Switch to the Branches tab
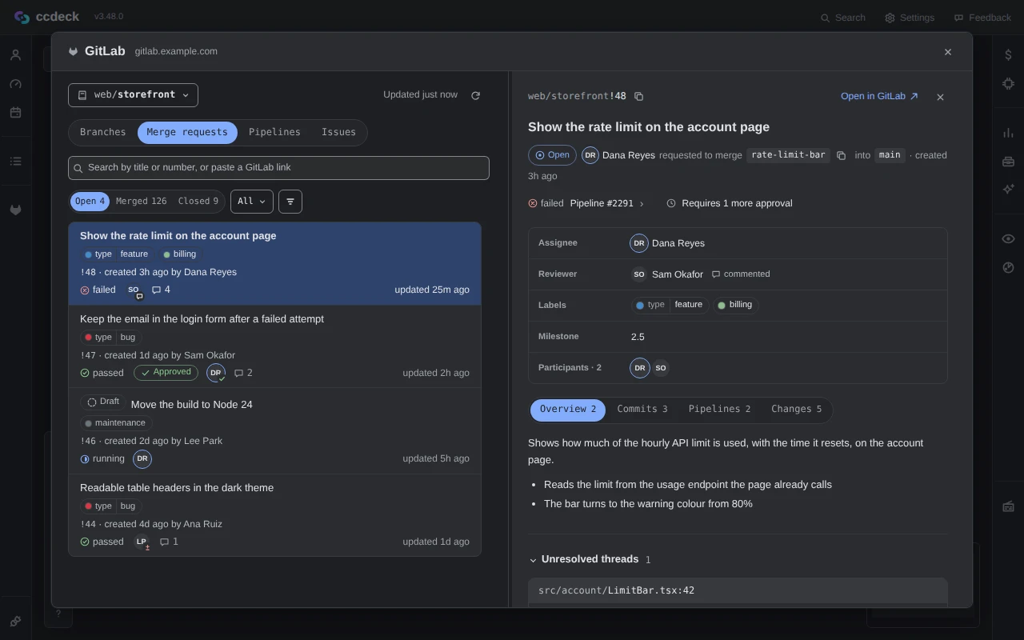Image resolution: width=1024 pixels, height=640 pixels. tap(102, 132)
